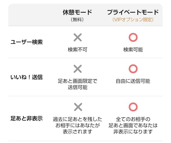The image size is (171, 143).
Task: Click the gray X icon in 足あと非表示 row
Action: coord(78,107)
